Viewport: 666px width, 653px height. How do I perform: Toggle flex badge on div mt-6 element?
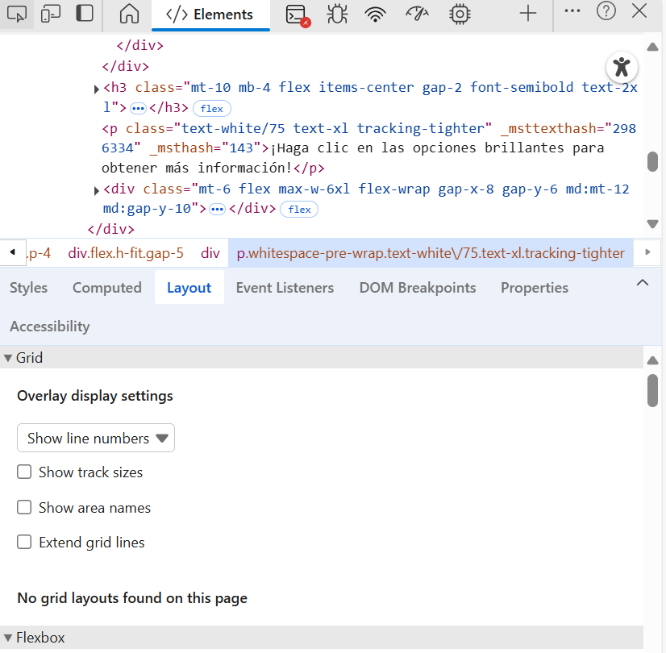click(299, 210)
